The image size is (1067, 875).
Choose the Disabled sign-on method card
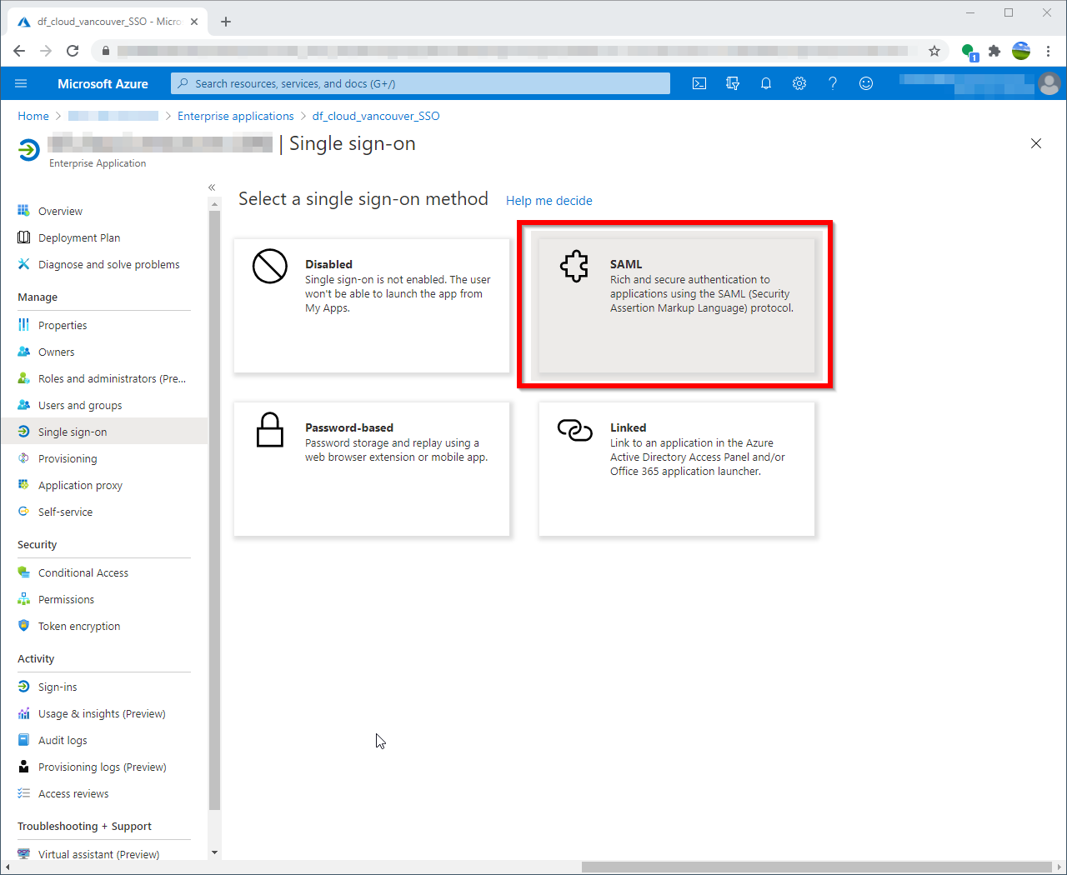(x=372, y=305)
